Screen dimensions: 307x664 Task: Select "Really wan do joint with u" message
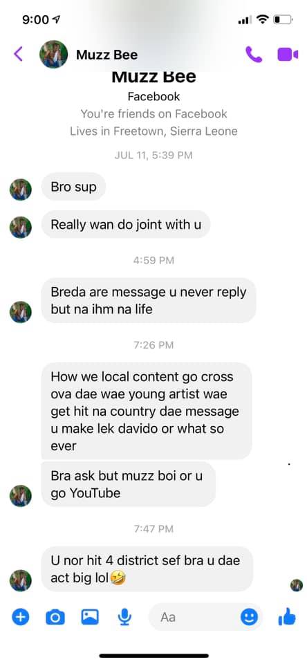point(126,224)
